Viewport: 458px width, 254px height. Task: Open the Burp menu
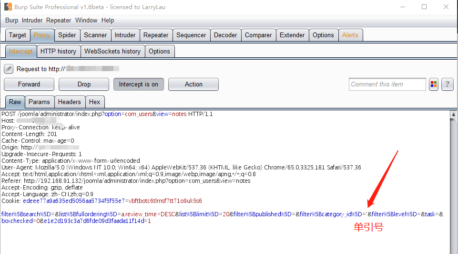[x=12, y=20]
